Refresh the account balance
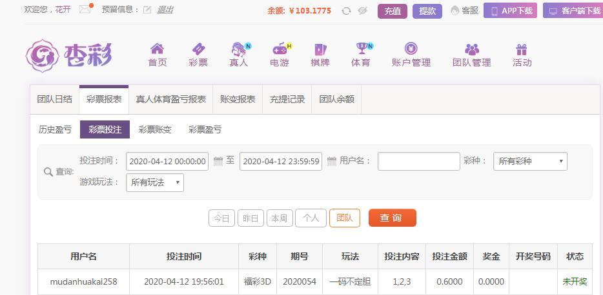Image resolution: width=603 pixels, height=295 pixels. 346,11
